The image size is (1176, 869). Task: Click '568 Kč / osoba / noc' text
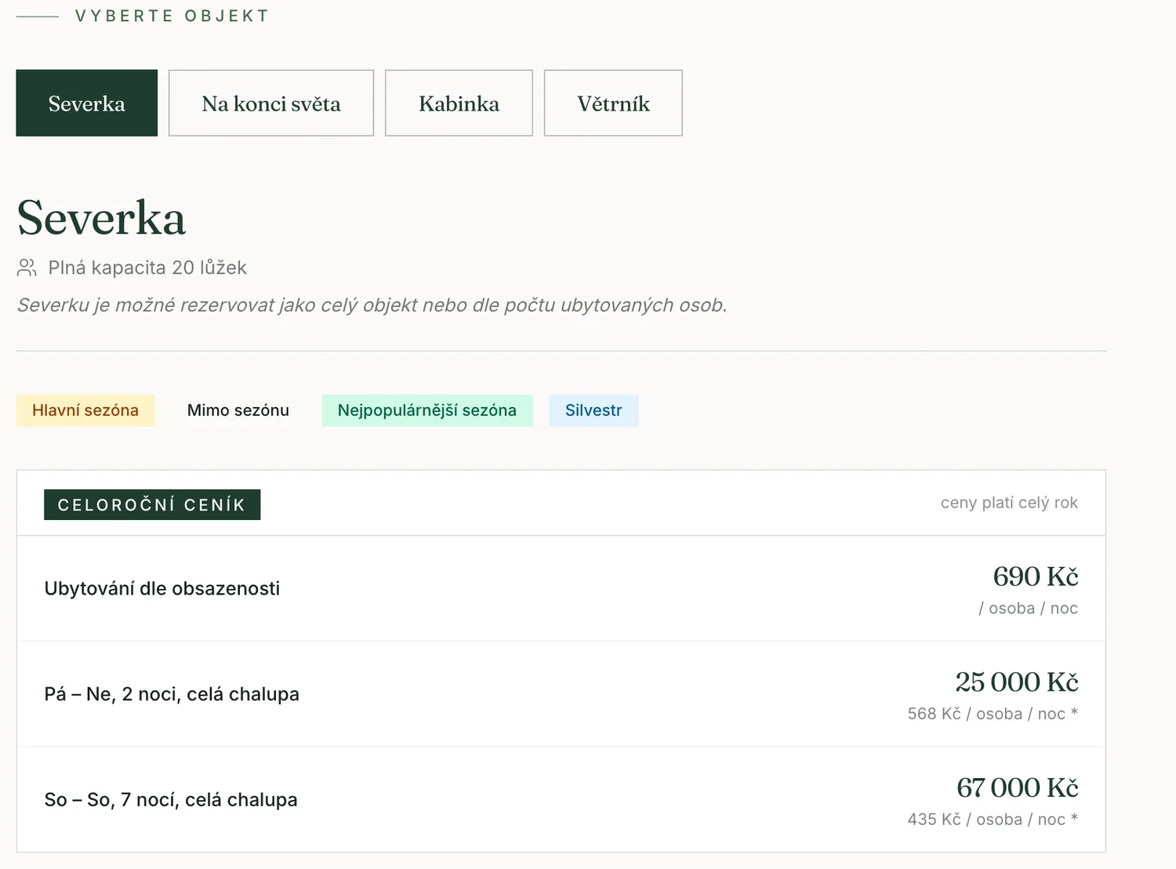993,714
